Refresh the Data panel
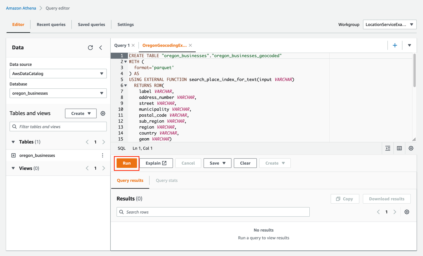Image resolution: width=423 pixels, height=256 pixels. coord(90,47)
